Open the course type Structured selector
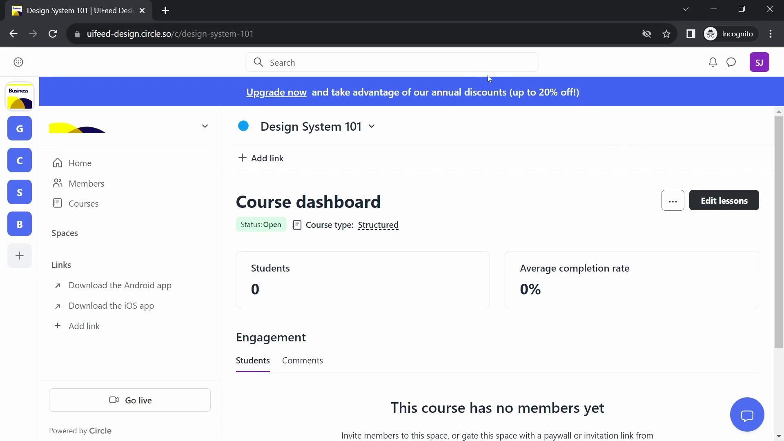Screen dimensions: 784x441 [x=378, y=225]
